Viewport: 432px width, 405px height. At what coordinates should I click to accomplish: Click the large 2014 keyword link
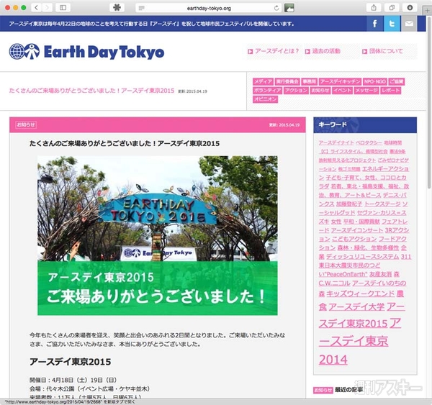(x=333, y=360)
